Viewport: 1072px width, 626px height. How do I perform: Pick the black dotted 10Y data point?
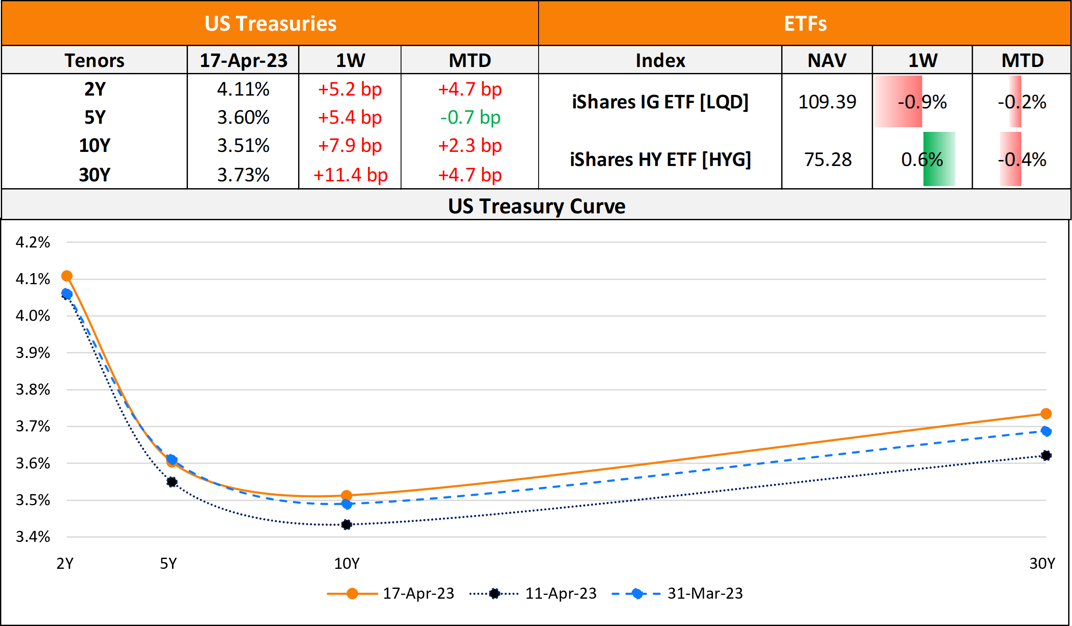tap(346, 524)
